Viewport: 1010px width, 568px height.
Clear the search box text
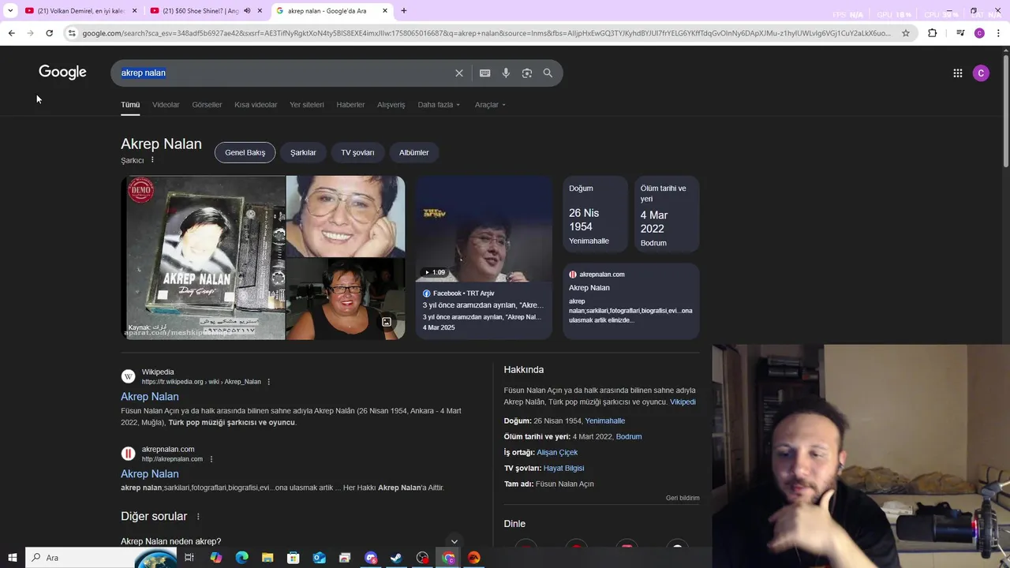click(459, 73)
